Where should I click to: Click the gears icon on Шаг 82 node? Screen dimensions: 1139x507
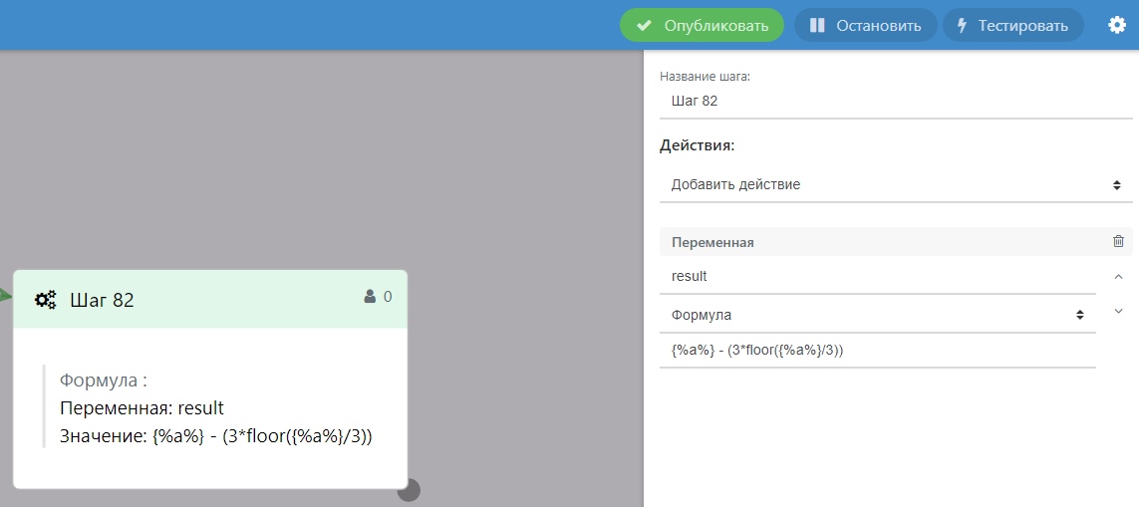tap(46, 300)
